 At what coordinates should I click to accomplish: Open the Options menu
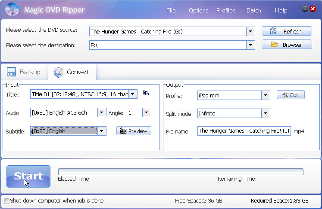(x=199, y=10)
